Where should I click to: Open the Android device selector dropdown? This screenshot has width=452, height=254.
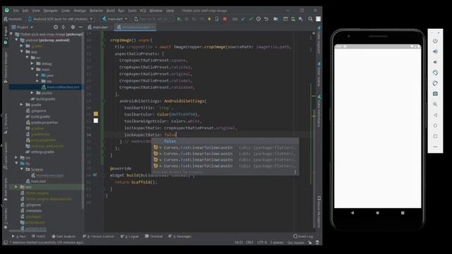(x=61, y=19)
